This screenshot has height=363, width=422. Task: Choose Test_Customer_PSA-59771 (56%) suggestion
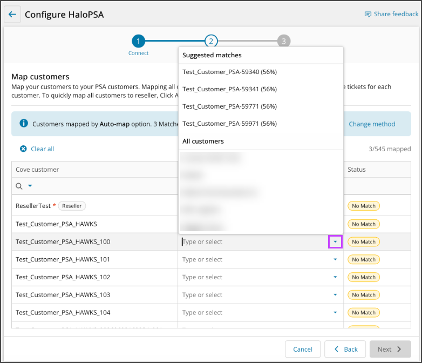(x=229, y=106)
